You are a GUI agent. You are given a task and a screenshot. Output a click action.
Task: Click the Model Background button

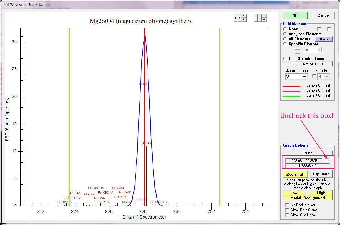pos(308,198)
